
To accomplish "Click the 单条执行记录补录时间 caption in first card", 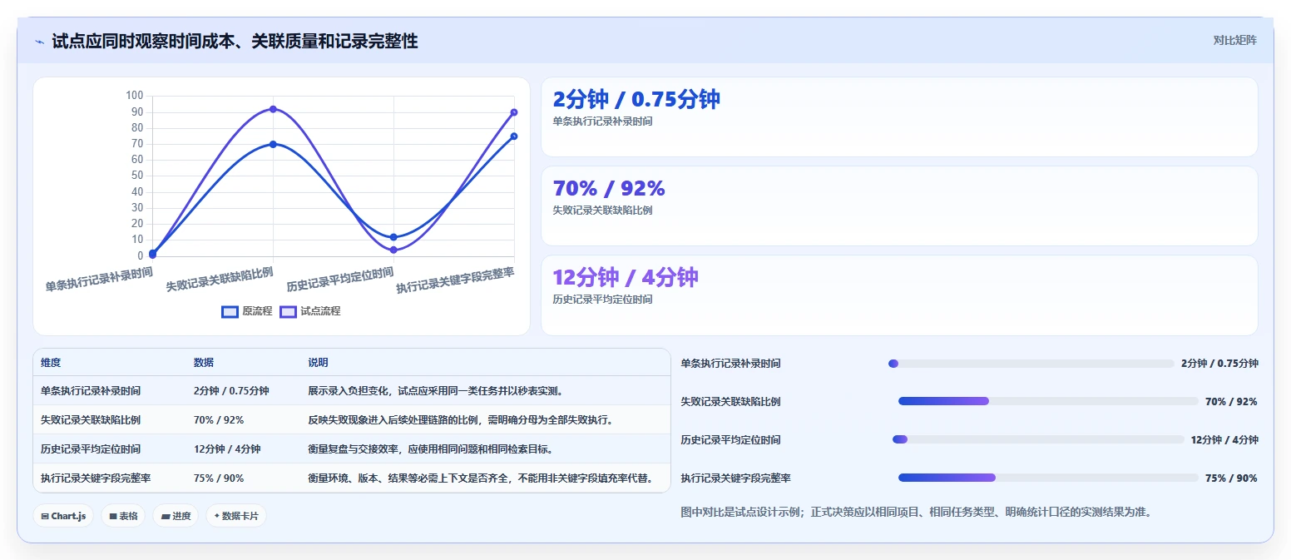I will tap(602, 121).
